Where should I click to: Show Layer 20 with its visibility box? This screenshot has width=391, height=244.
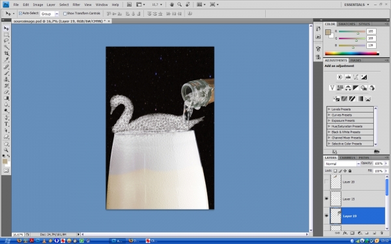326,182
